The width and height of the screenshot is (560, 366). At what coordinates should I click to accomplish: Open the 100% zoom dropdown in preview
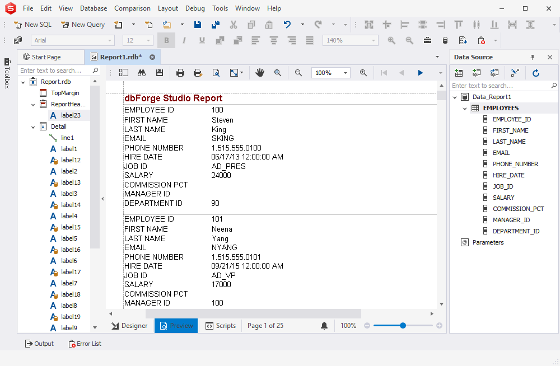coord(346,73)
